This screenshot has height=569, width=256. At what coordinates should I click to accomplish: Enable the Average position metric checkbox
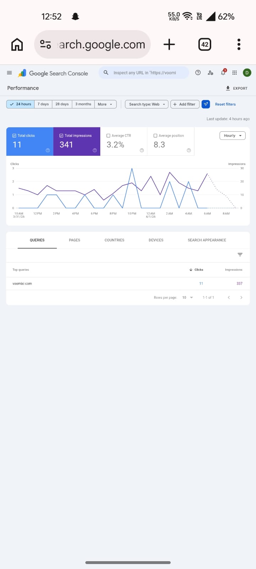[155, 135]
